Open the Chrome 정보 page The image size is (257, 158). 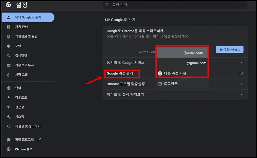28,149
